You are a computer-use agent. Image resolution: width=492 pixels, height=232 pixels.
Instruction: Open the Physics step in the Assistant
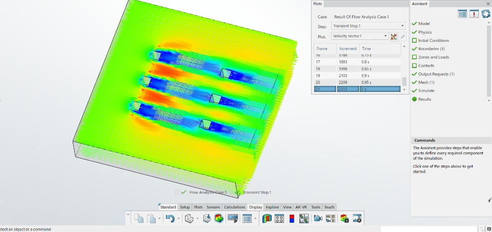pos(425,32)
